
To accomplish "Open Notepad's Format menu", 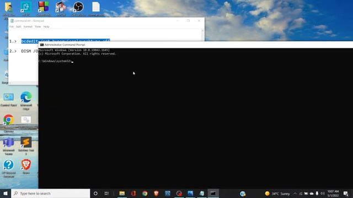I will tap(28, 26).
